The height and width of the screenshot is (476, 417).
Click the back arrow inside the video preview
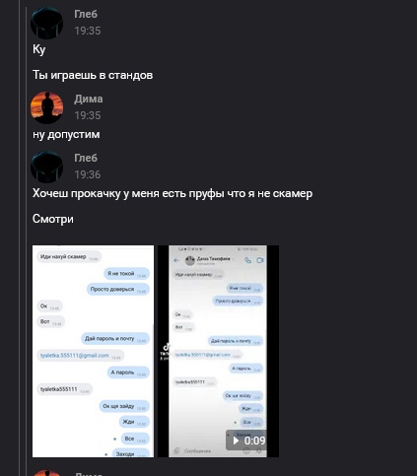click(x=176, y=260)
